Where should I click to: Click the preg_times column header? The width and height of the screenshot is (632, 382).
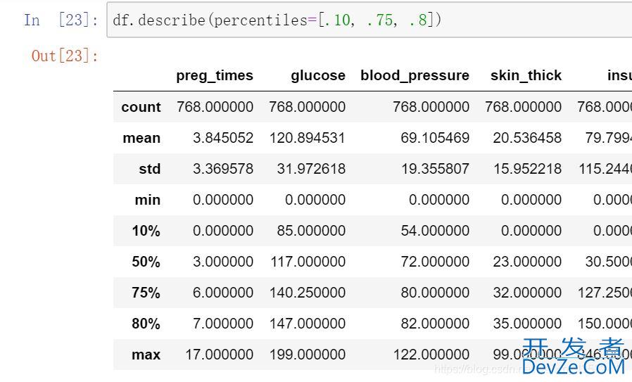point(214,75)
